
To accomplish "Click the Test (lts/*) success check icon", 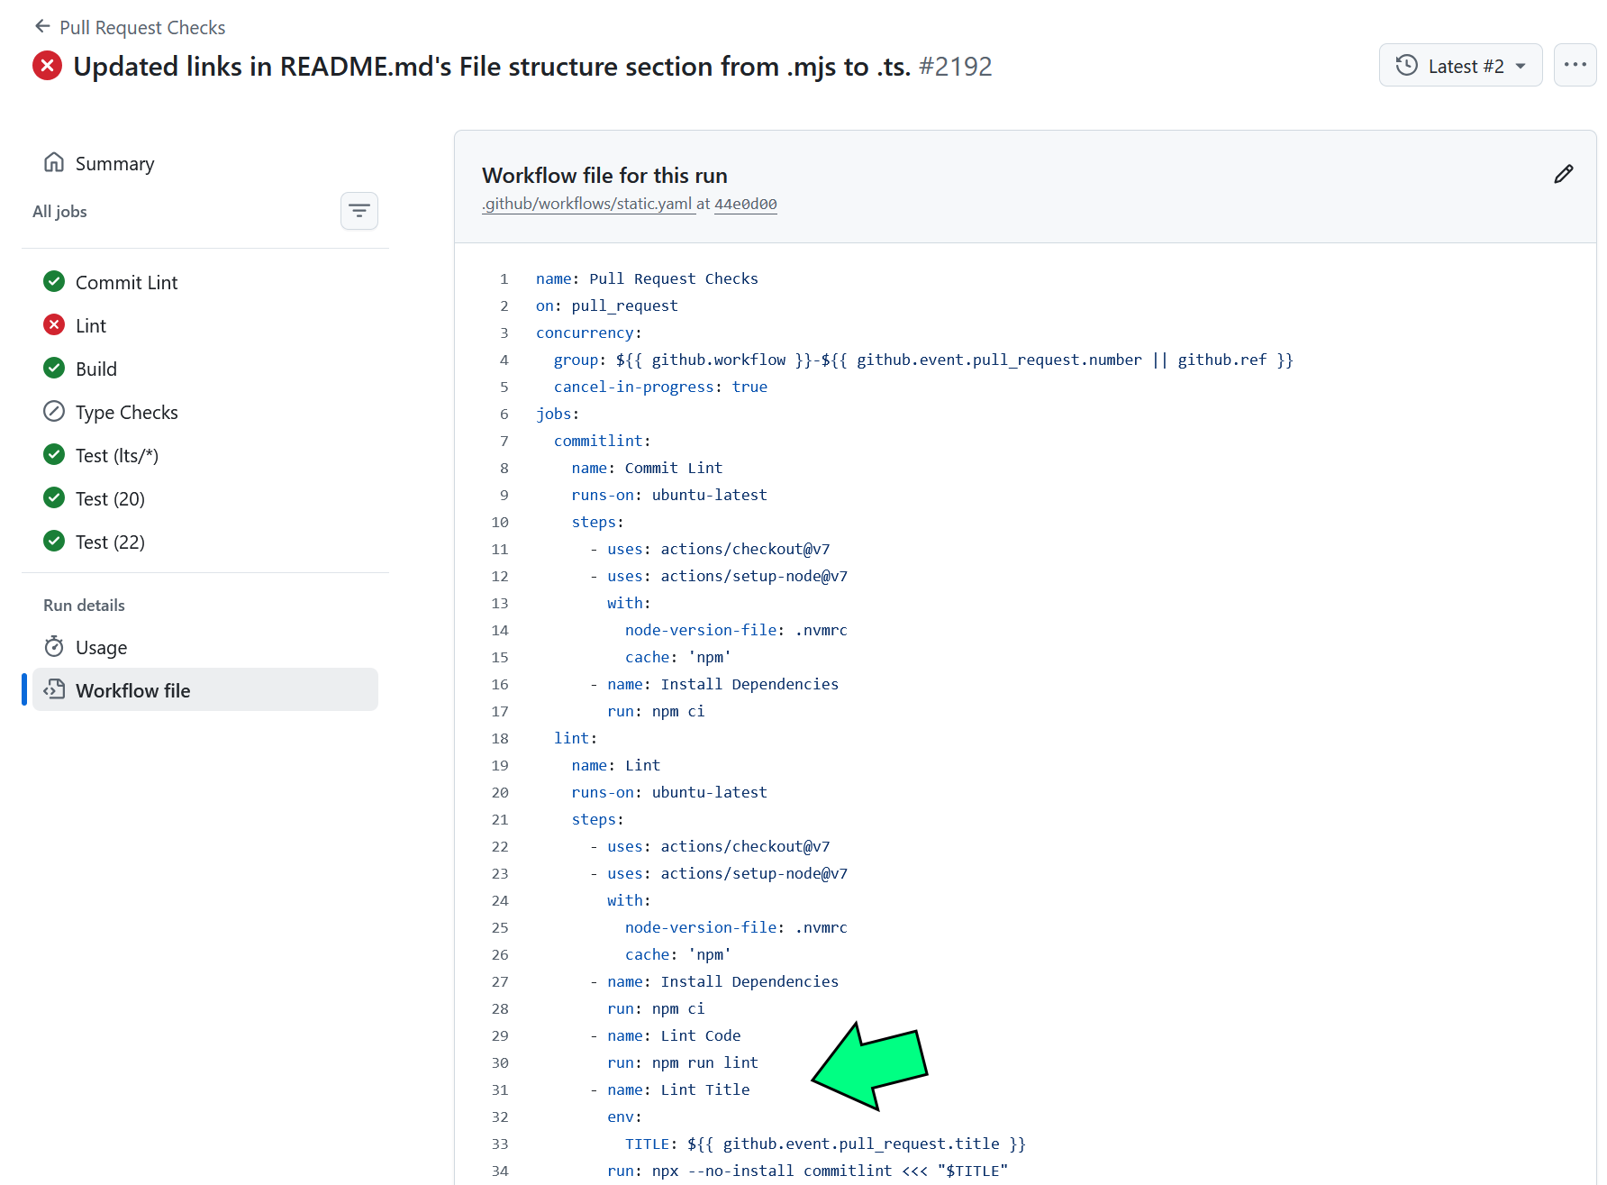I will pyautogui.click(x=54, y=454).
